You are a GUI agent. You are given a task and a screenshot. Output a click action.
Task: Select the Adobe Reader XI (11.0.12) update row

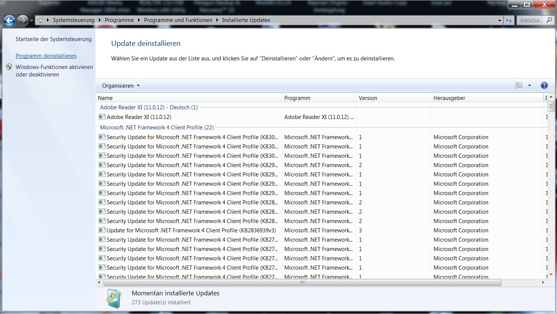[x=322, y=117]
